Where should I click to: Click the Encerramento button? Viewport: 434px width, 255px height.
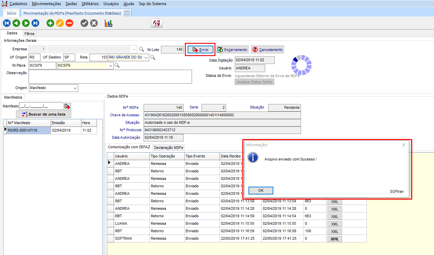[232, 50]
